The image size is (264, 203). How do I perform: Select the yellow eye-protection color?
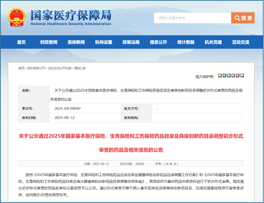220,75
